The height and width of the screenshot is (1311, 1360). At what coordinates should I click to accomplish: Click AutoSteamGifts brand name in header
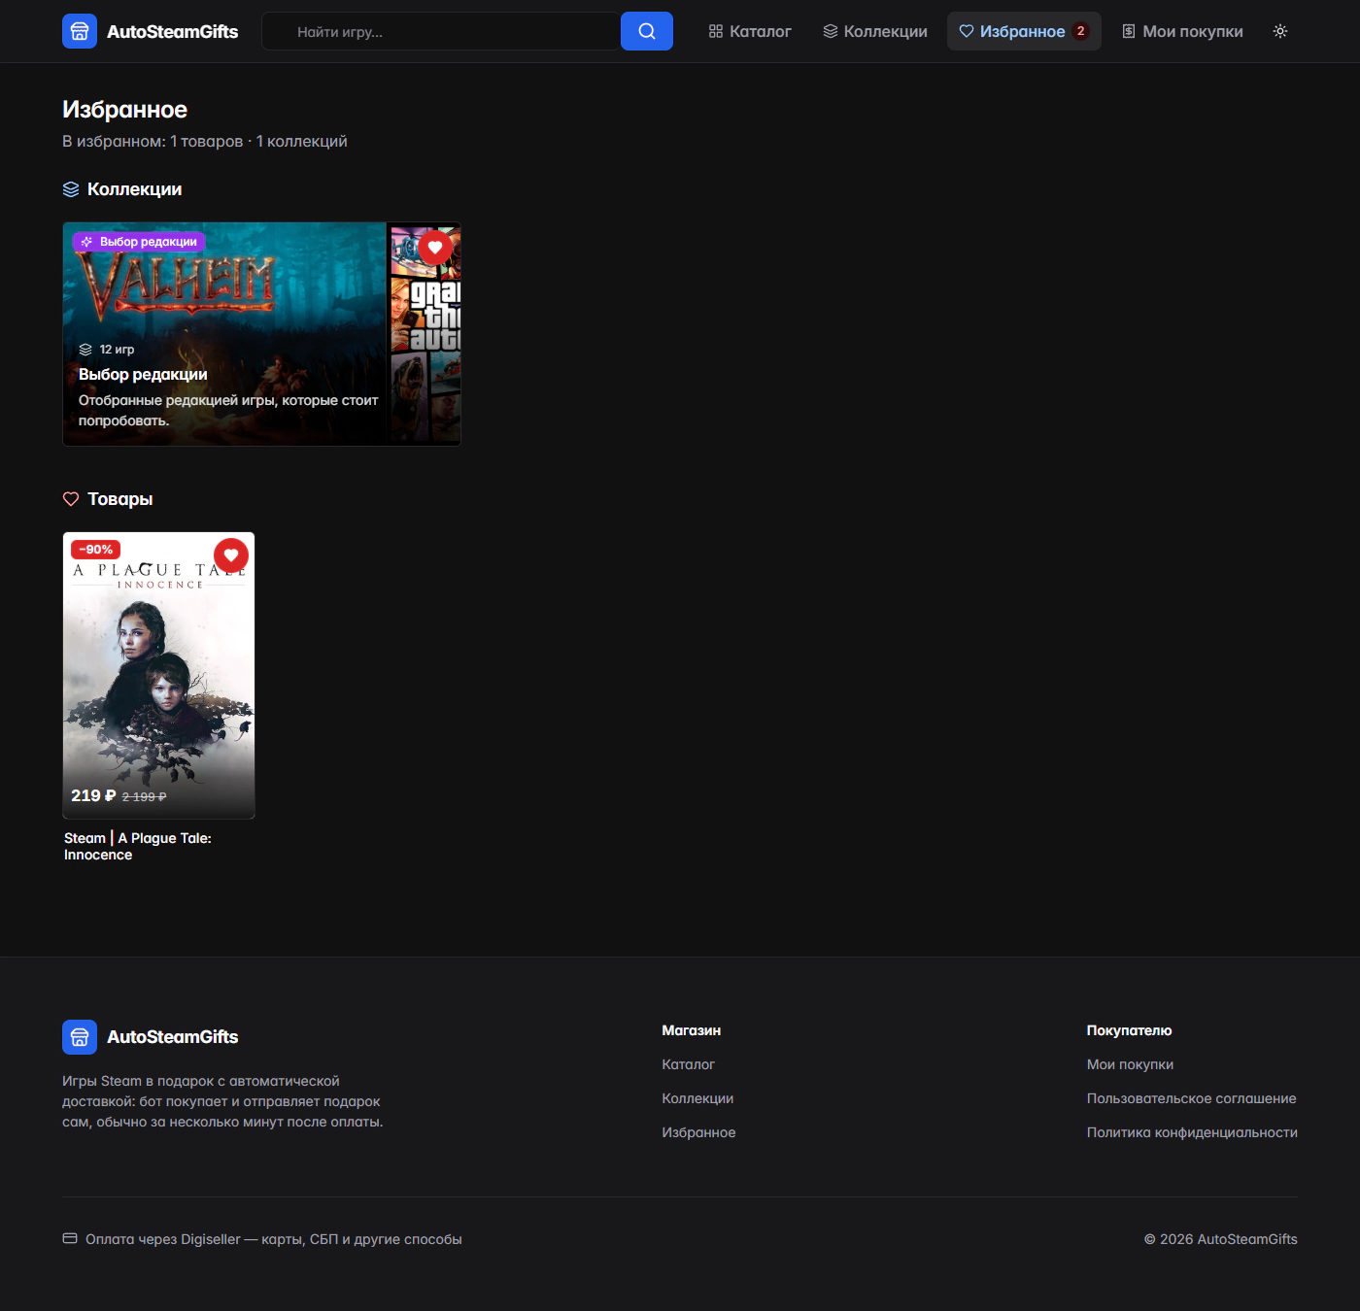pyautogui.click(x=173, y=32)
